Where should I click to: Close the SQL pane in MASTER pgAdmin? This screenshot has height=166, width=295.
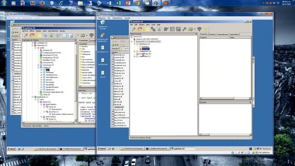point(250,102)
